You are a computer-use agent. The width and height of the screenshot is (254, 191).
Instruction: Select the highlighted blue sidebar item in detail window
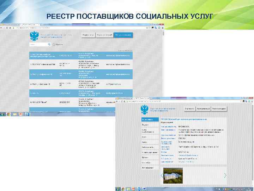pos(150,120)
